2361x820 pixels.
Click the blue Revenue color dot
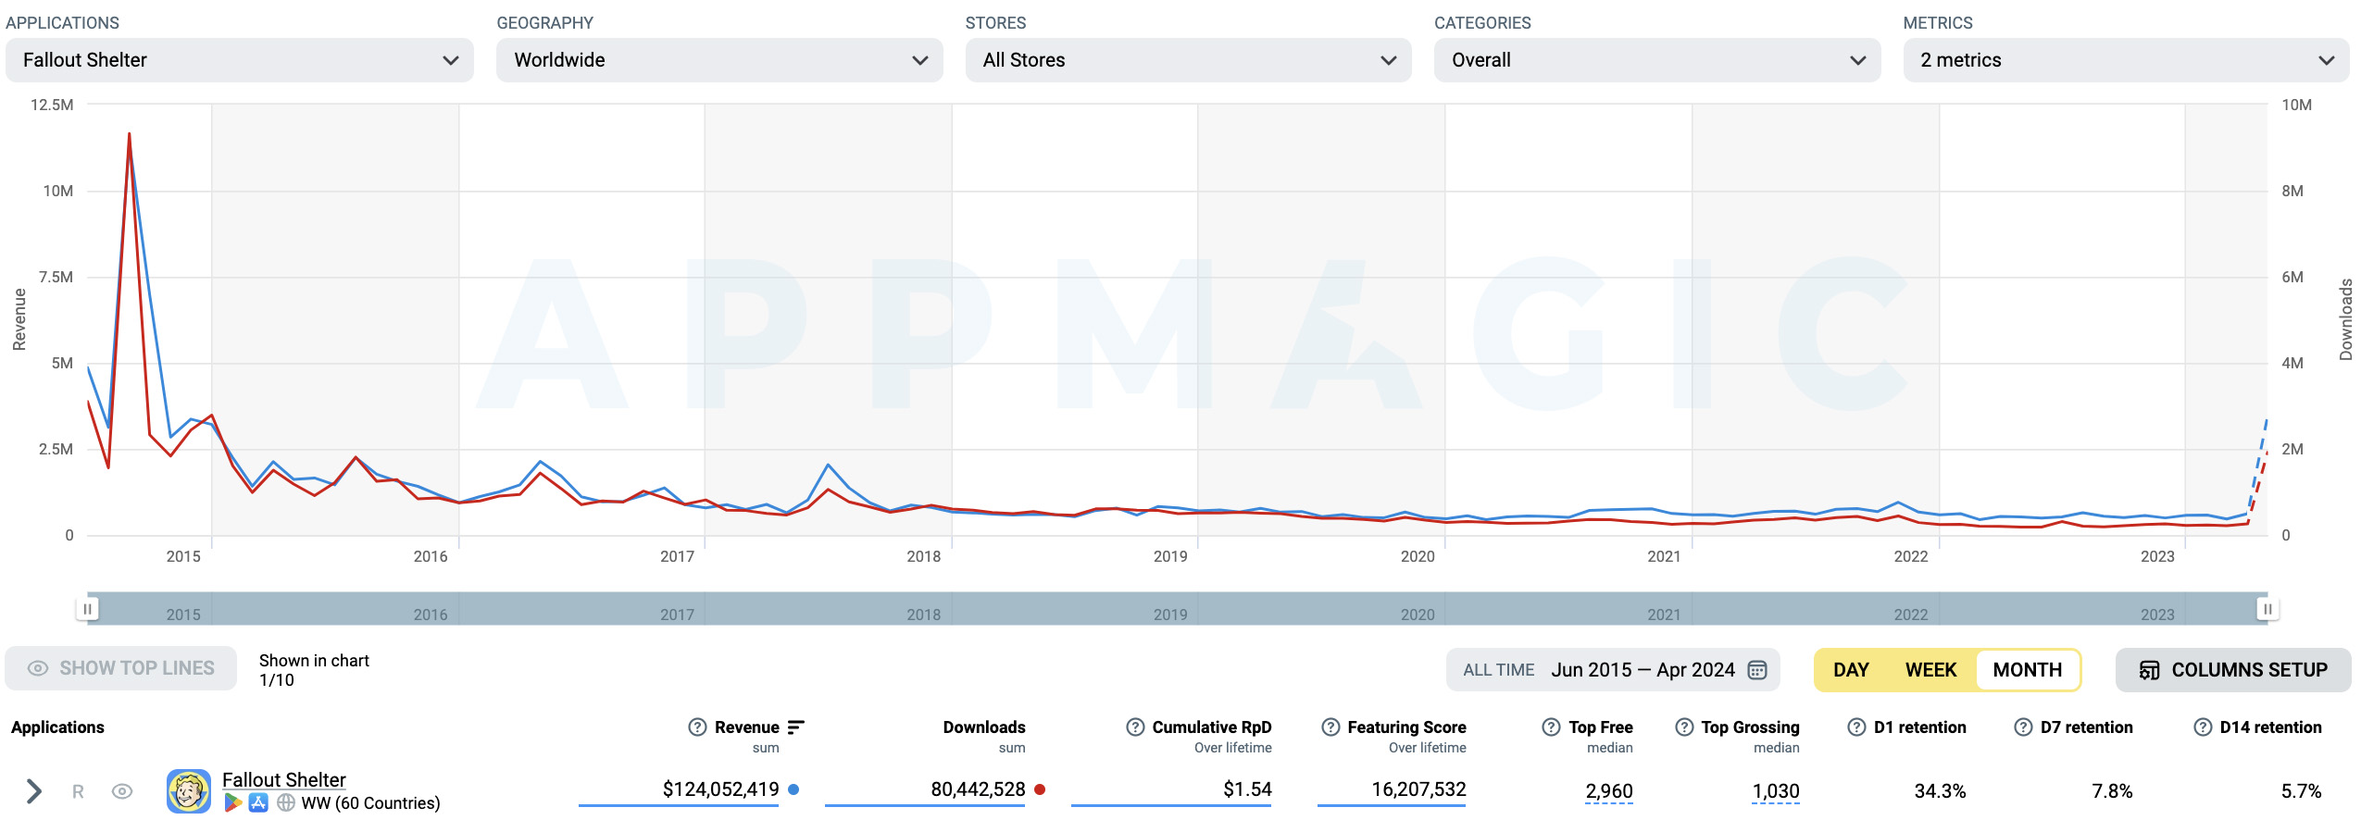tap(793, 789)
